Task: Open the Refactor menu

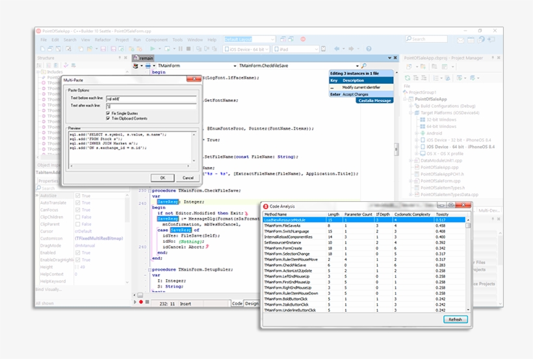Action: 103,40
